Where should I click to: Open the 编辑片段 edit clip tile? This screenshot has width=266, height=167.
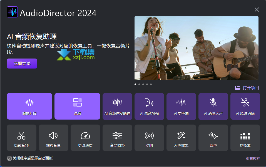(29, 106)
